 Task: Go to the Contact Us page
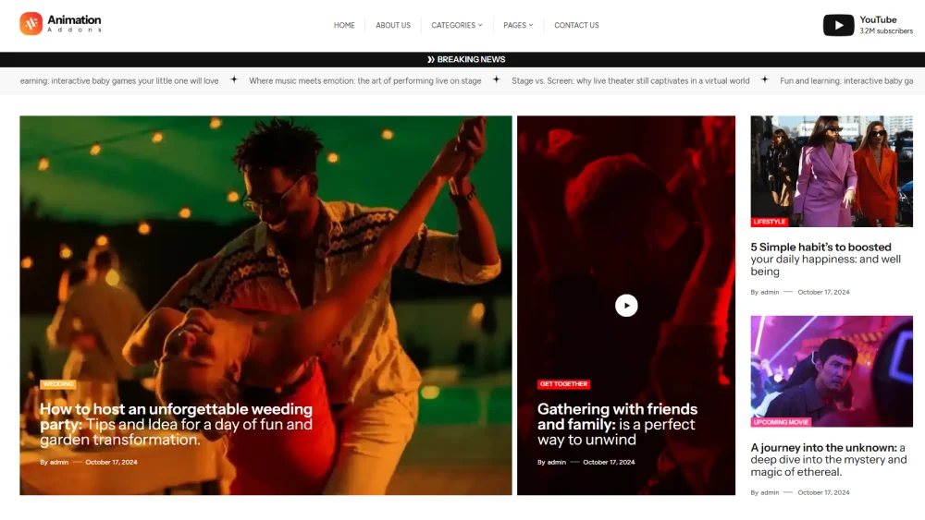[576, 25]
